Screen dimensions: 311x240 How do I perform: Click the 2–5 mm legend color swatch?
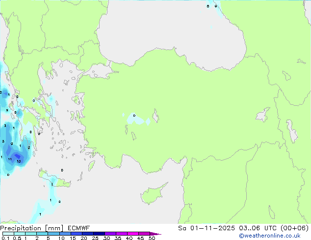(42, 234)
